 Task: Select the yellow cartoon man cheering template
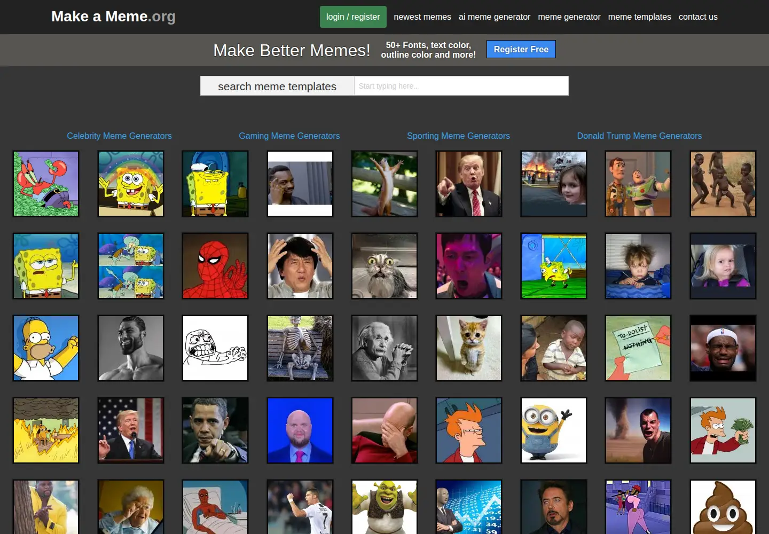(x=46, y=348)
